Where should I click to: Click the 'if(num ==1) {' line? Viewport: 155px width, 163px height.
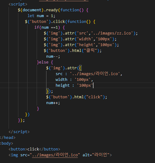(50, 27)
